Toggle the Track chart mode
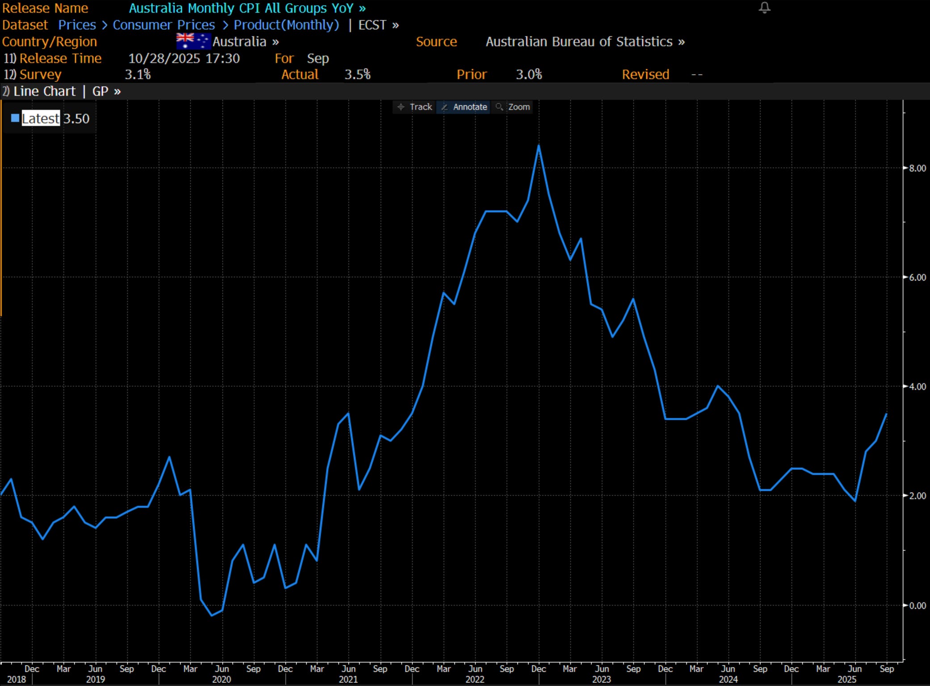The image size is (930, 686). (421, 107)
